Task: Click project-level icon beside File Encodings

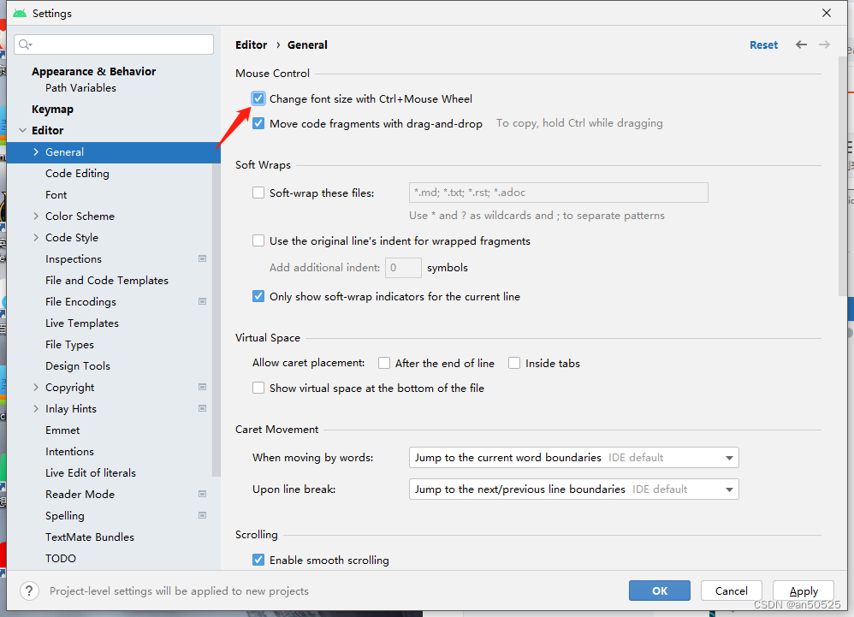Action: click(202, 302)
